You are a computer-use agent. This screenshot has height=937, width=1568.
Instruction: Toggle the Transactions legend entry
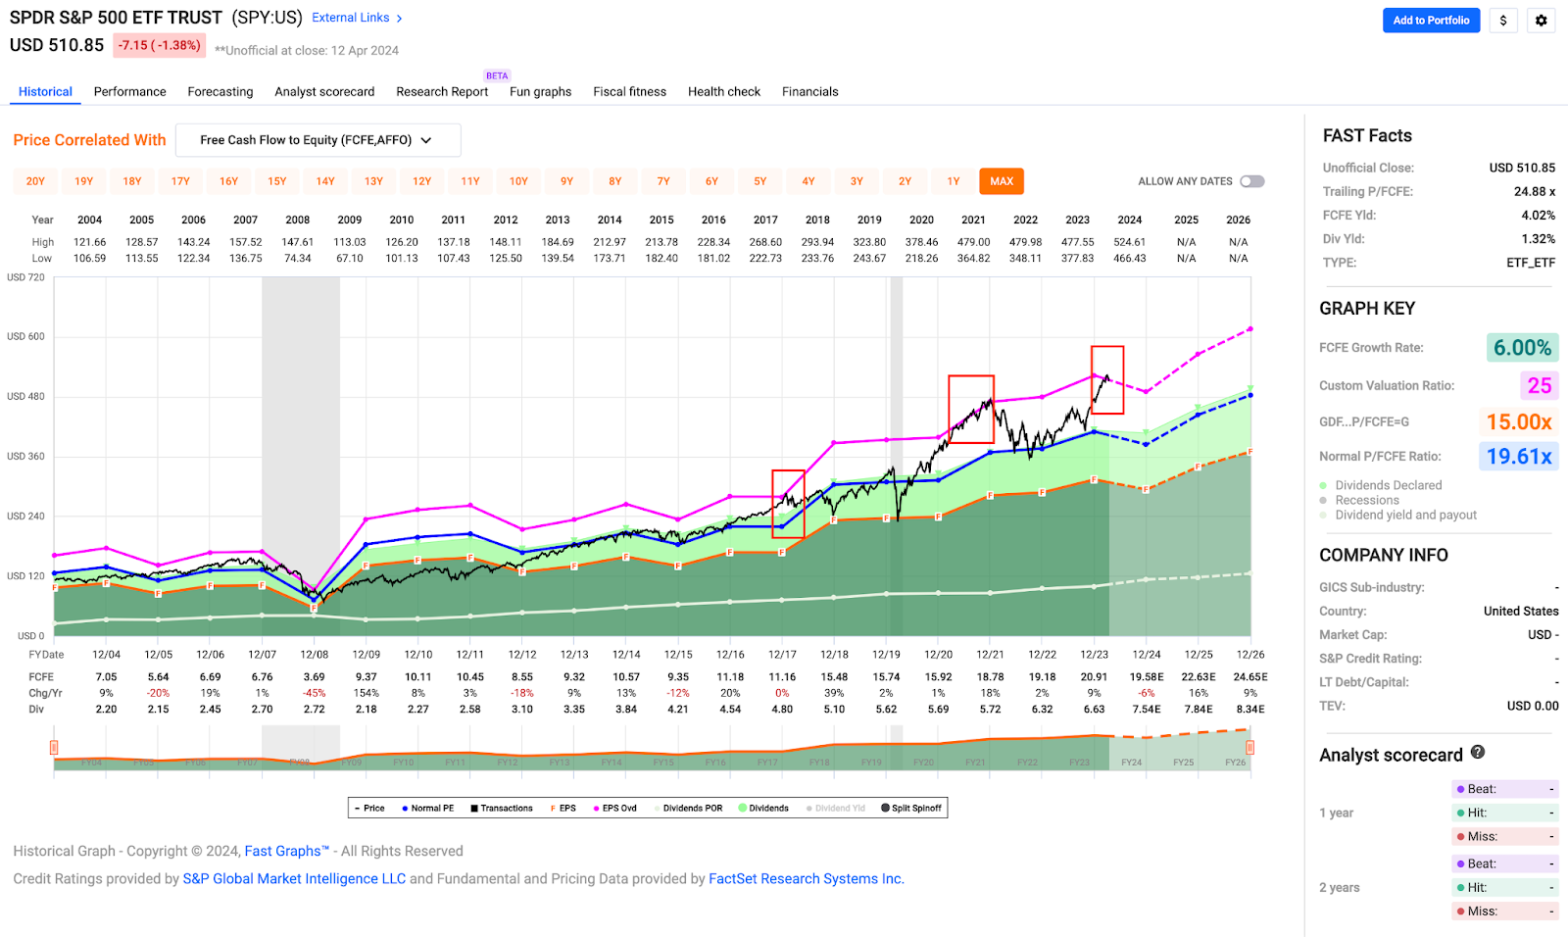click(501, 809)
